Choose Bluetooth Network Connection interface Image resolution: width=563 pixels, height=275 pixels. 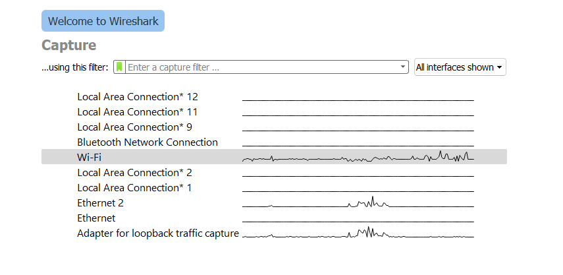click(147, 142)
